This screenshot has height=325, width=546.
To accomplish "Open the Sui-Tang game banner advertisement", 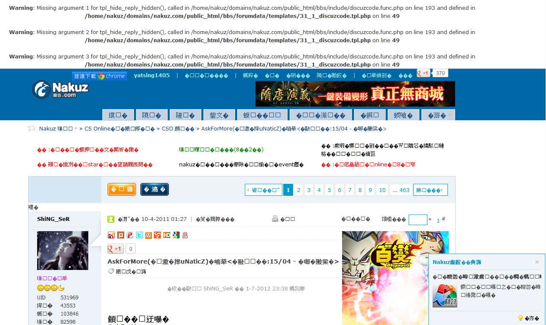I will coord(355,94).
